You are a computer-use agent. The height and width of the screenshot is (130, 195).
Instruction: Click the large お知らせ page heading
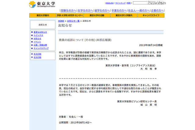point(65,26)
